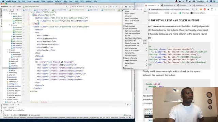The image size is (218, 122).
Task: Select Split Vertically option
Action: [x=135, y=26]
